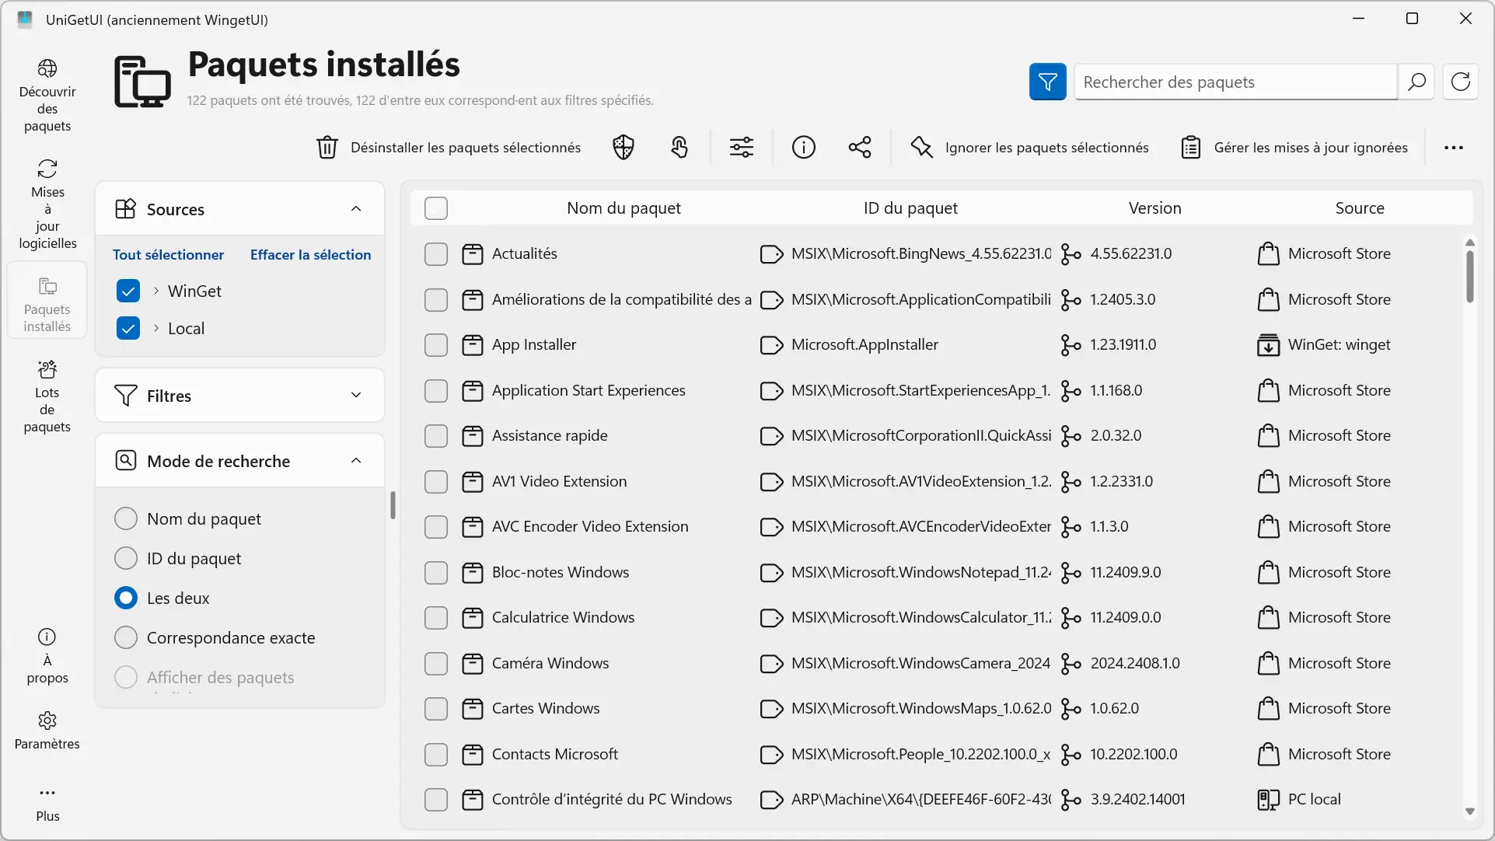Click the Microsoft Store bag icon for Actualités
Image resolution: width=1495 pixels, height=841 pixels.
point(1269,254)
